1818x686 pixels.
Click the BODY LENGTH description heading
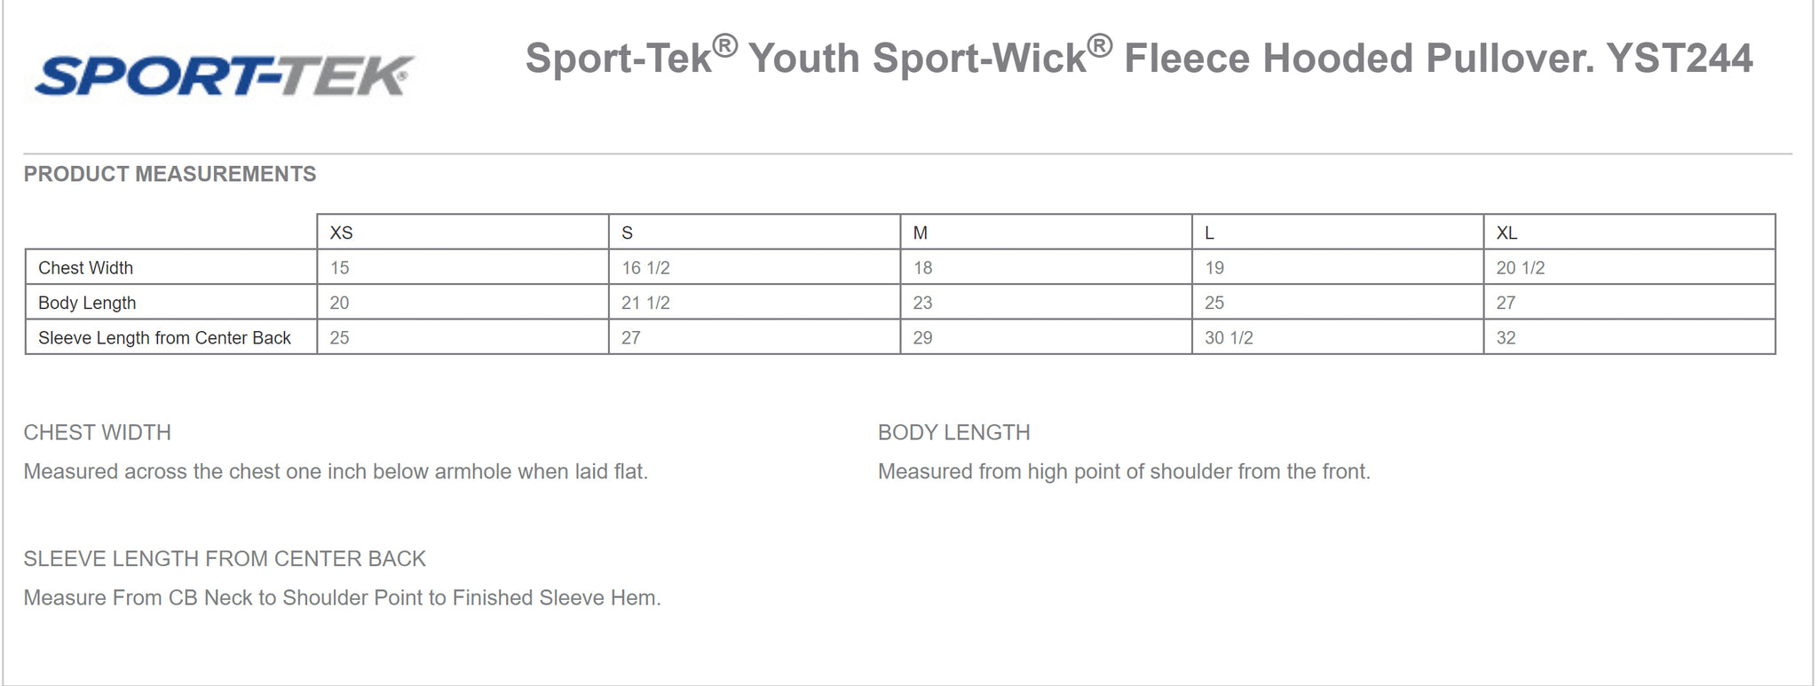(953, 432)
